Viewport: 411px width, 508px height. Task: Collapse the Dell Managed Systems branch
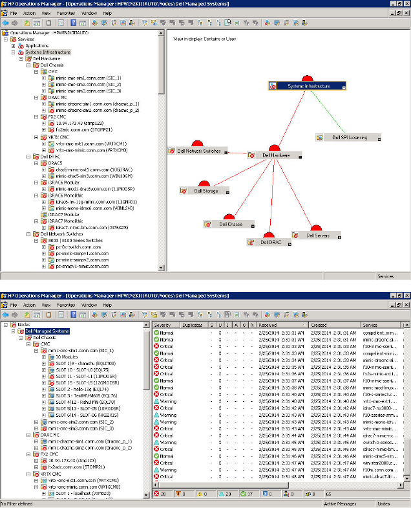[x=14, y=331]
